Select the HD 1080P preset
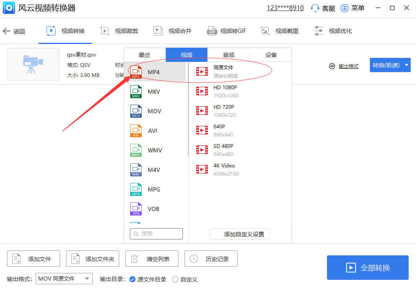Image resolution: width=416 pixels, height=290 pixels. [240, 91]
